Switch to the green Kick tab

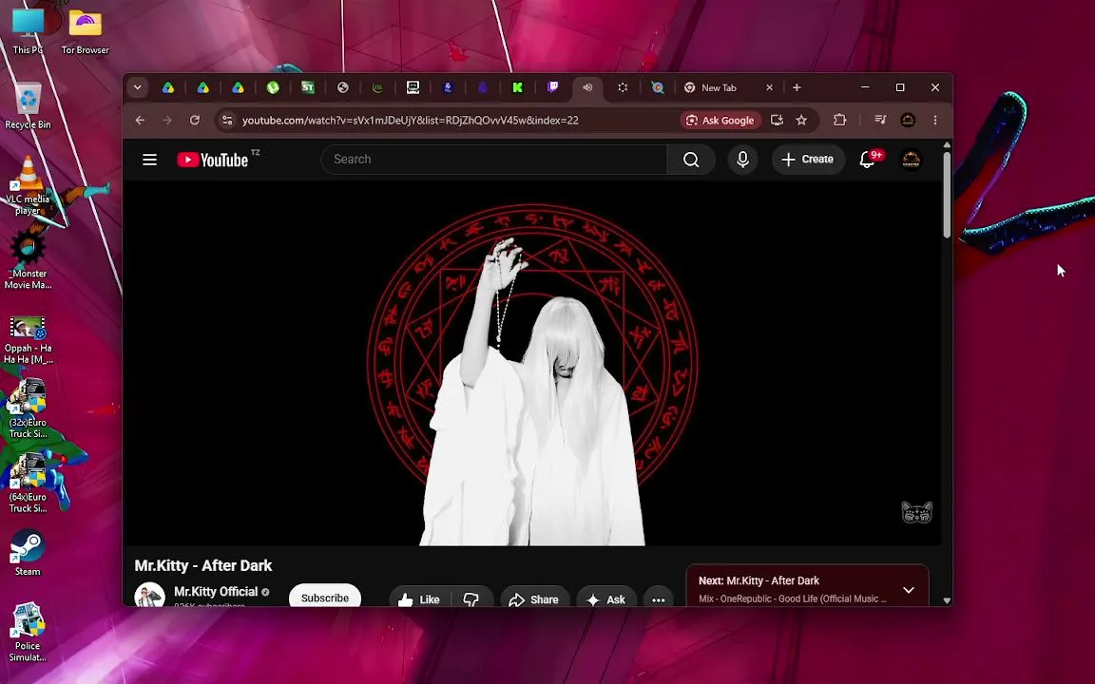coord(517,87)
